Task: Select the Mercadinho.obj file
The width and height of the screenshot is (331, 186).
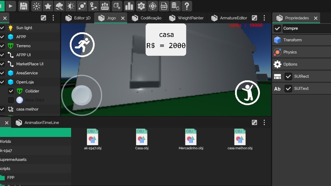Action: [191, 139]
